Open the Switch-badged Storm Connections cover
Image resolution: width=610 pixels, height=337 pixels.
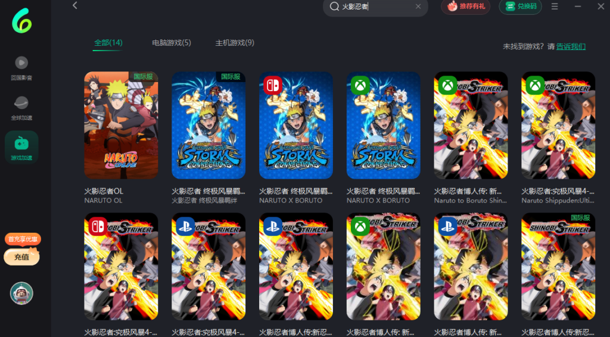[x=296, y=125]
